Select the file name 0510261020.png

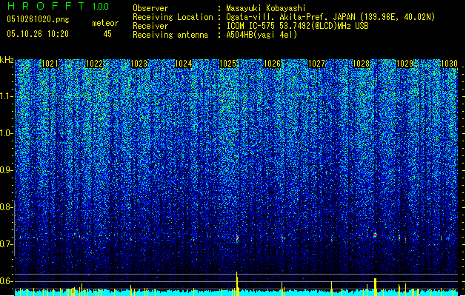pyautogui.click(x=38, y=19)
